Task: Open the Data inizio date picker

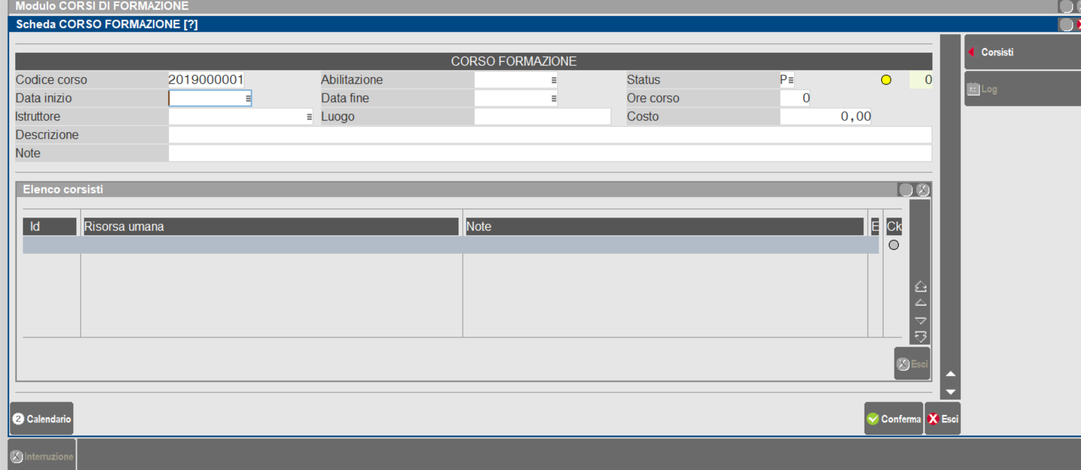Action: [x=248, y=98]
